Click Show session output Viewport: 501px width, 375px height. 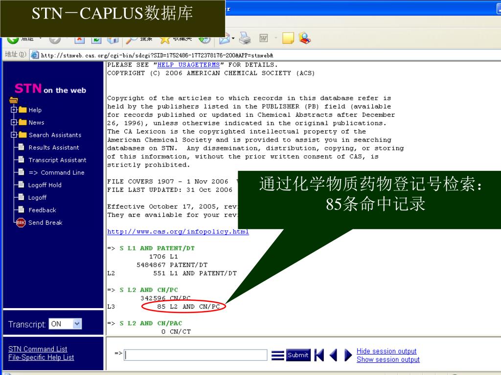388,359
